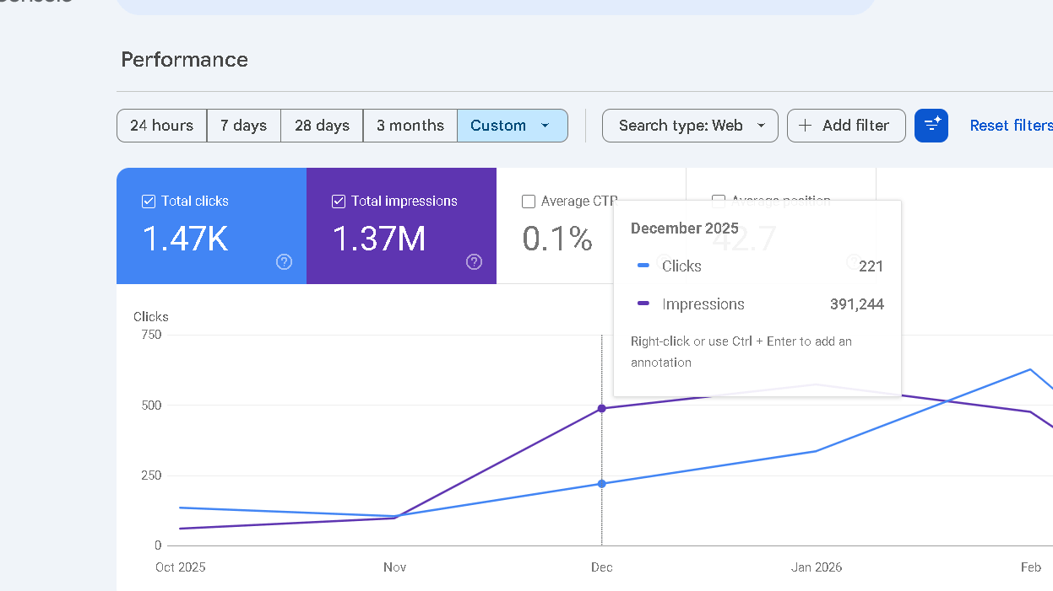Open the Total clicks help icon
This screenshot has height=591, width=1053.
(x=284, y=262)
